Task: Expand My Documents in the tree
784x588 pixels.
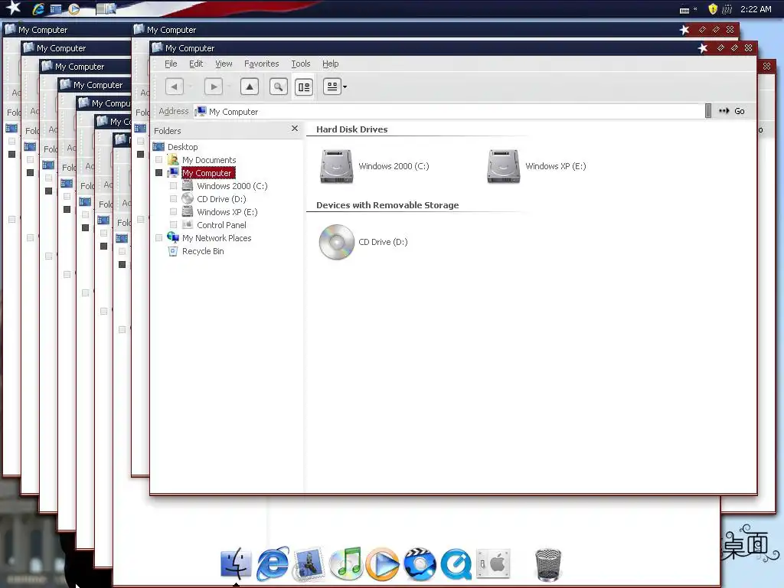Action: 159,160
